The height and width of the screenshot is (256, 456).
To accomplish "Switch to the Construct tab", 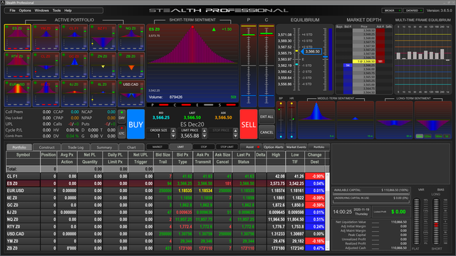I will pyautogui.click(x=47, y=147).
